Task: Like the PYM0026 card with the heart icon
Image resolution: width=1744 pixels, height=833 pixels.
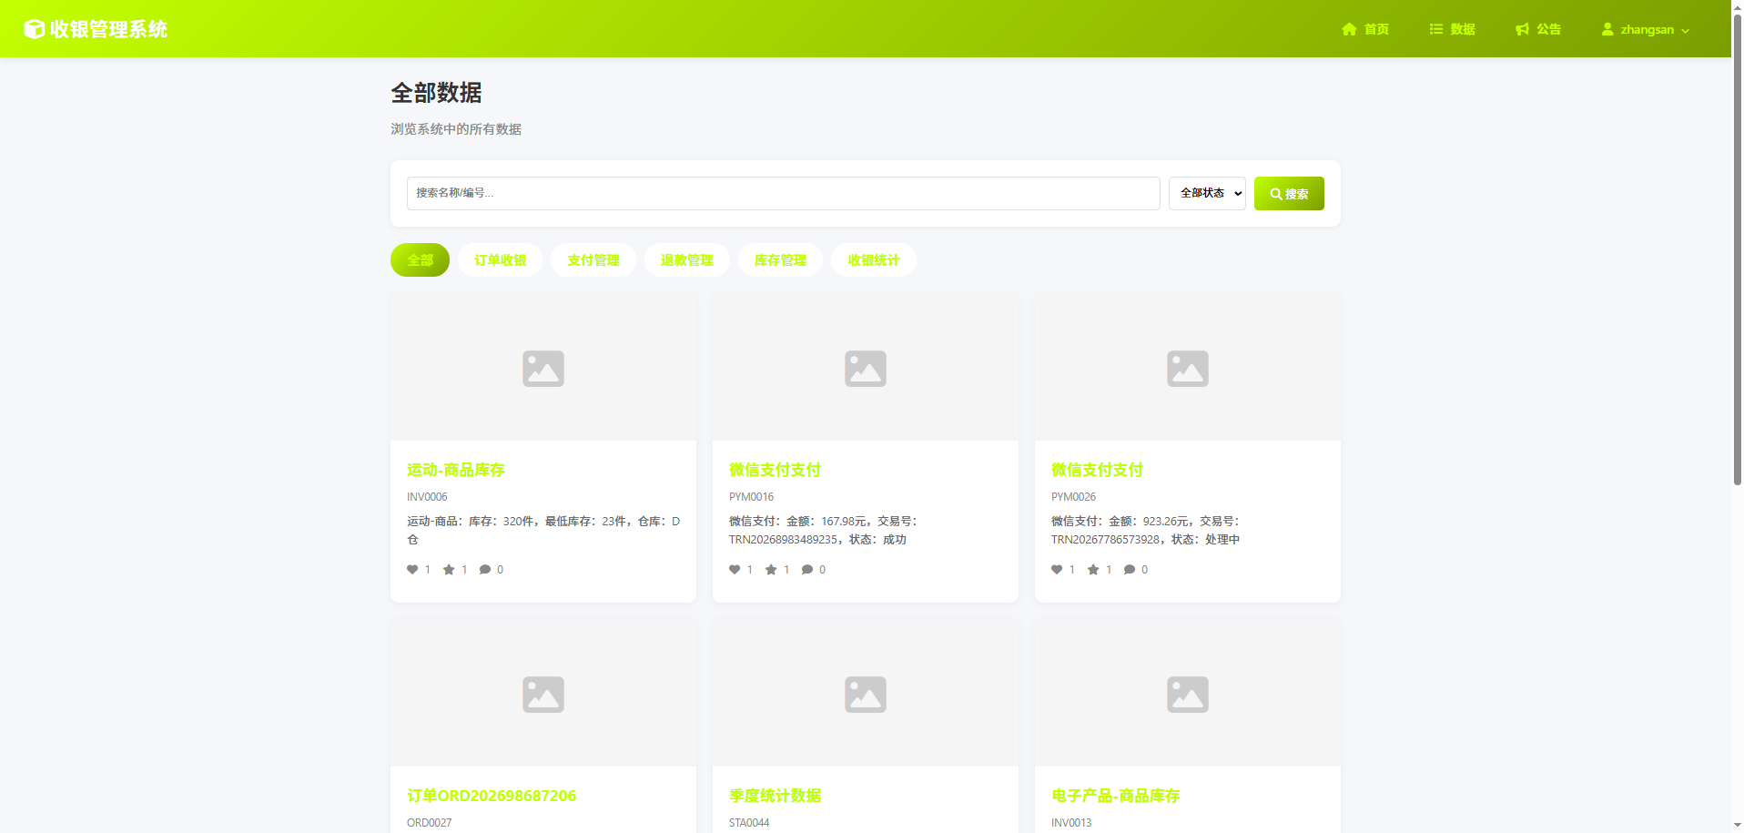Action: click(x=1057, y=570)
